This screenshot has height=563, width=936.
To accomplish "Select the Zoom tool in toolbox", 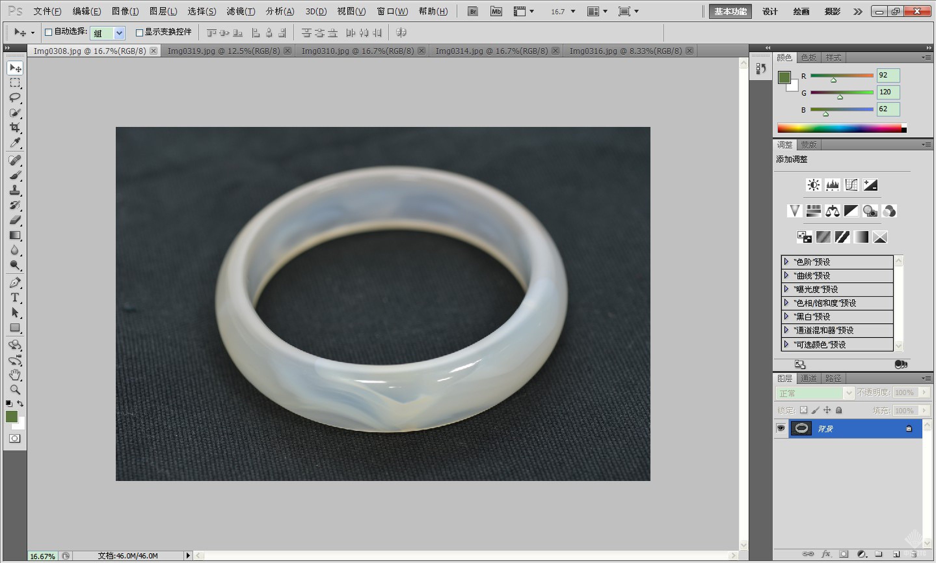I will pos(15,390).
